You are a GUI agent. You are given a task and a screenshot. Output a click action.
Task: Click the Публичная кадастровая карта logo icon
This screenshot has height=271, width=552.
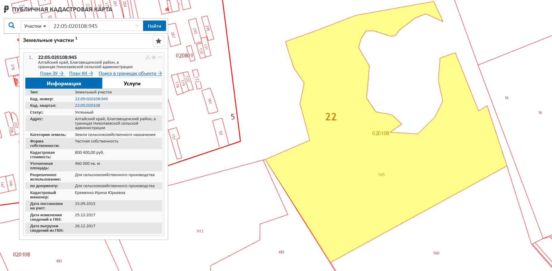6,9
